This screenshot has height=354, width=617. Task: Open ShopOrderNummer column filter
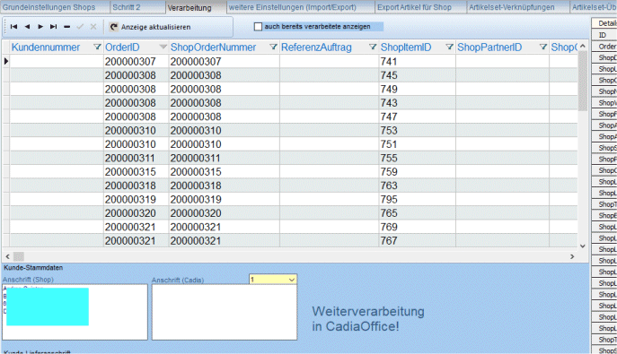tap(274, 47)
